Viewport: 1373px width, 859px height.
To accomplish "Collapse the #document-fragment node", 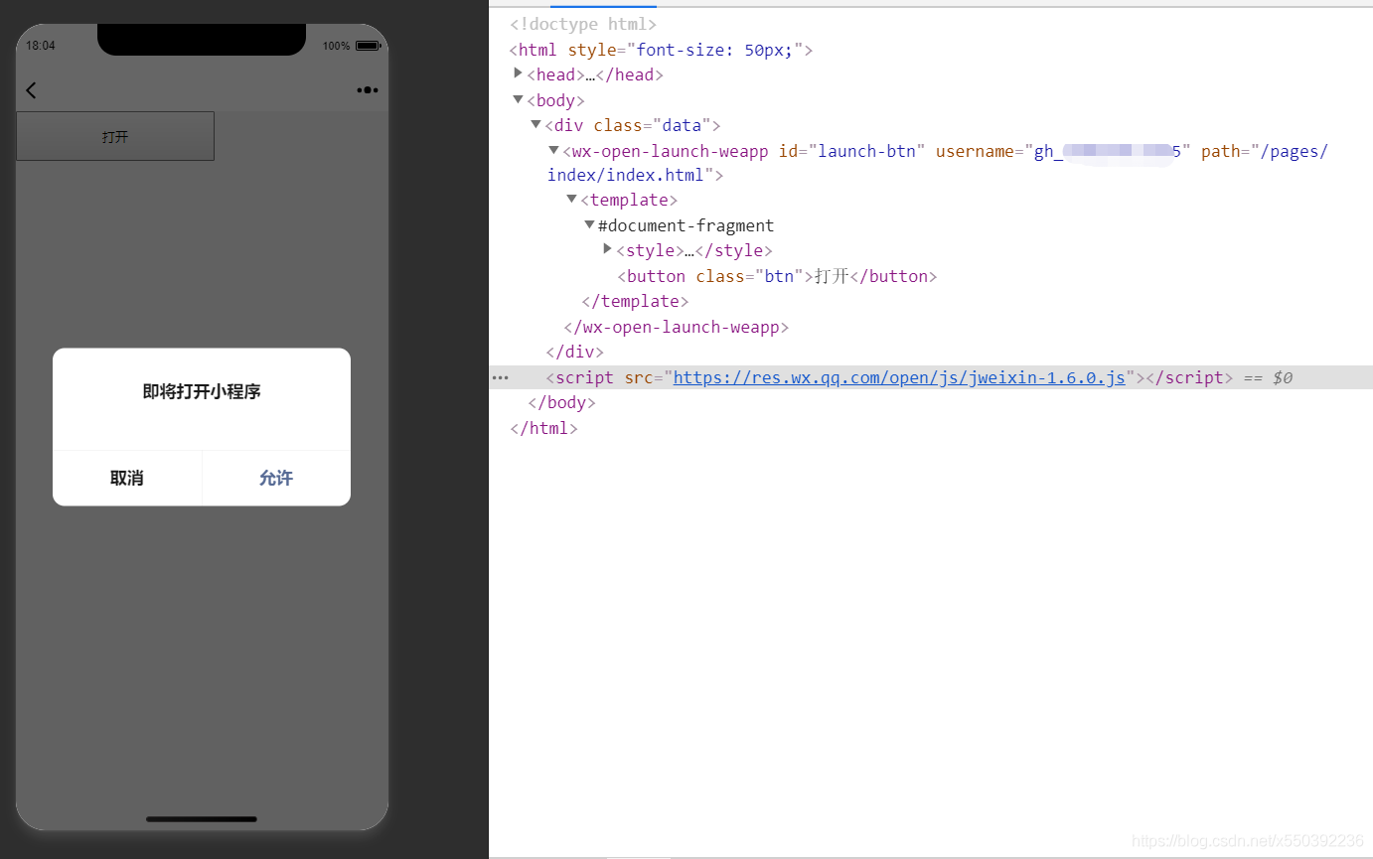I will click(589, 224).
